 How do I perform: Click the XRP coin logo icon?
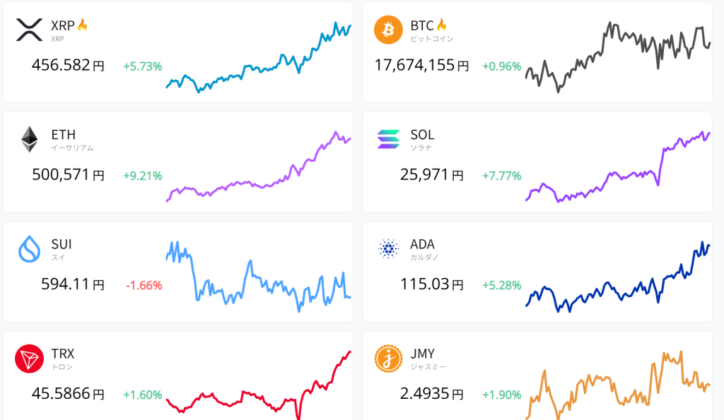(x=29, y=30)
